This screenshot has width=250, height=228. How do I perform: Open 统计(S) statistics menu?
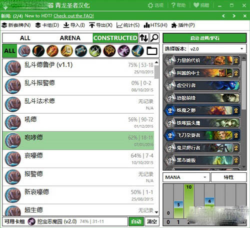[x=128, y=25]
